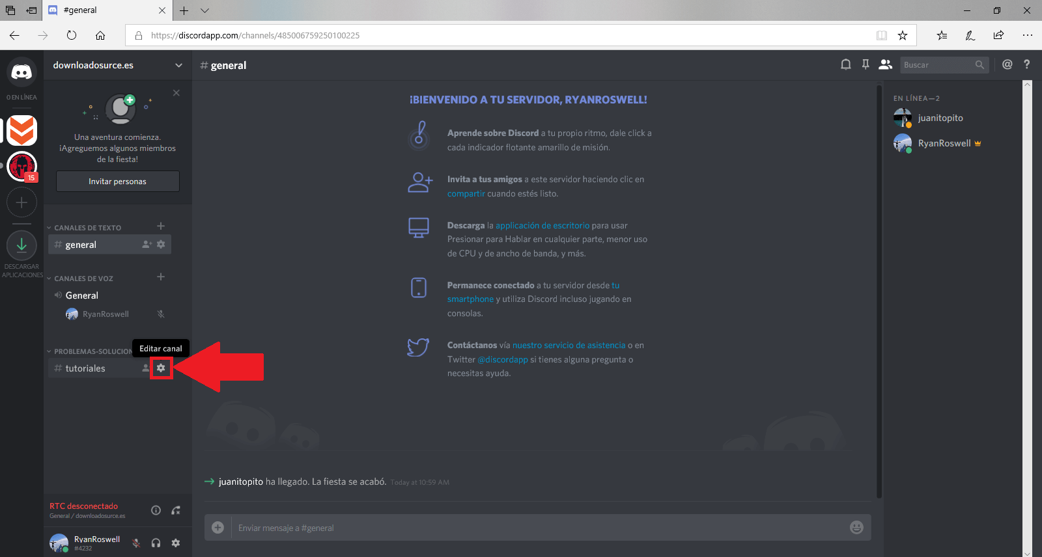Select the general text channel
The height and width of the screenshot is (557, 1042).
click(x=109, y=245)
